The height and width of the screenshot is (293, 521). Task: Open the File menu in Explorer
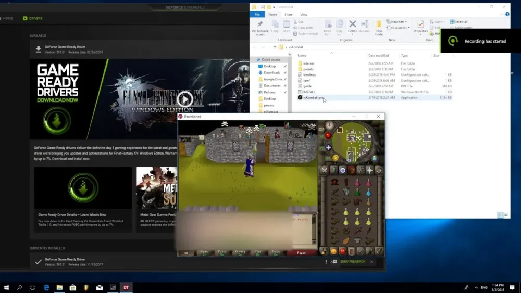pos(257,14)
